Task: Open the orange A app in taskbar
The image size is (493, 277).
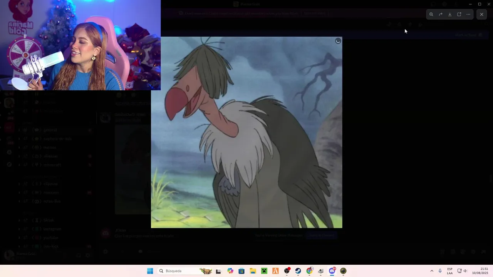Action: pos(275,271)
